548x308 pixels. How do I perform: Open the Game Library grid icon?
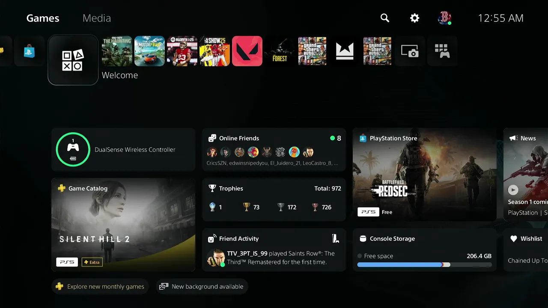pyautogui.click(x=442, y=51)
